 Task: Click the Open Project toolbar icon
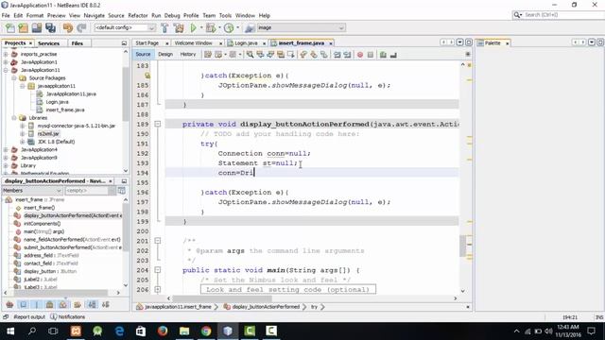37,27
